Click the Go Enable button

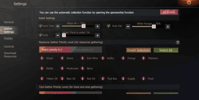point(169,12)
